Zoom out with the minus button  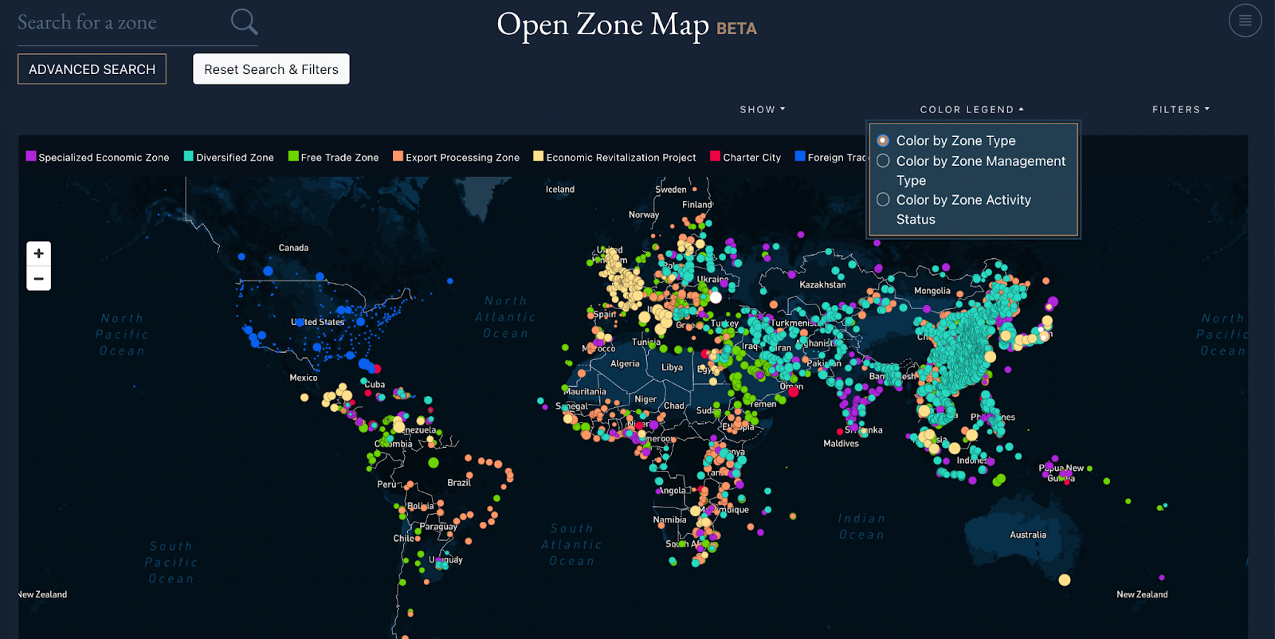tap(38, 279)
